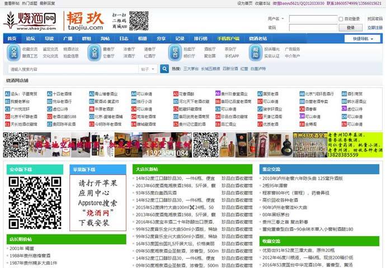Viewport: 386px width, 268px height.
Task: Click in the password input field
Action: [x=313, y=27]
